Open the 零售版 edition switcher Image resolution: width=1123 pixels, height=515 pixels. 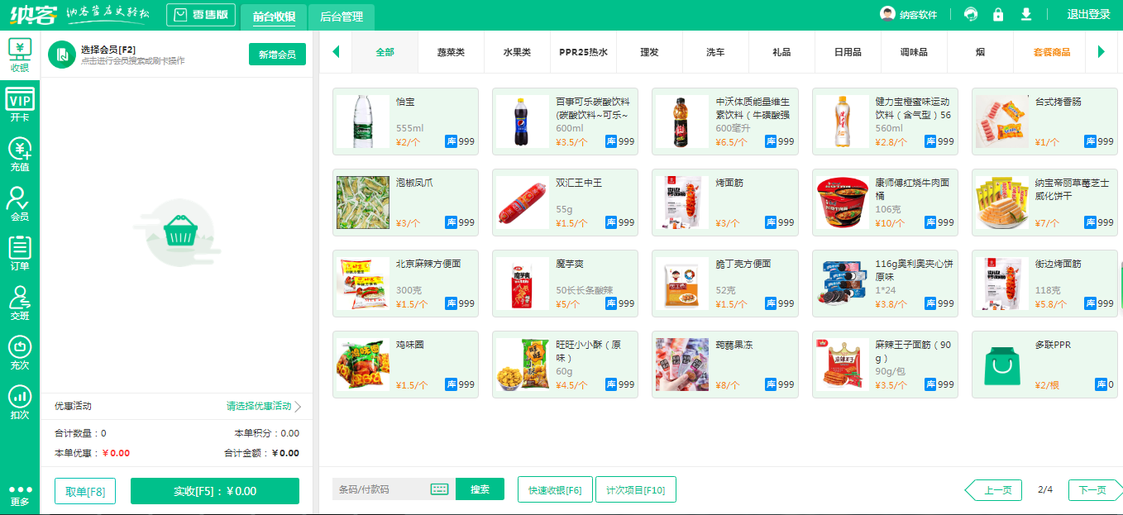coord(201,15)
